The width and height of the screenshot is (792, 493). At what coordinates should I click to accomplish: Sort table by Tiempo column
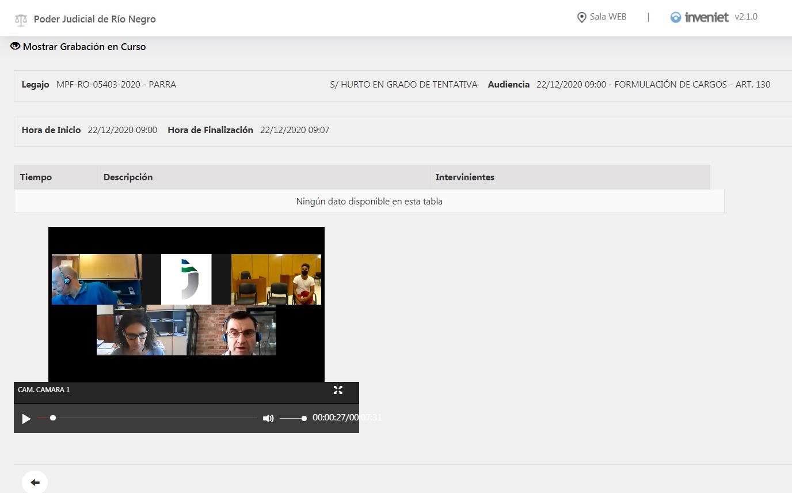(x=56, y=177)
